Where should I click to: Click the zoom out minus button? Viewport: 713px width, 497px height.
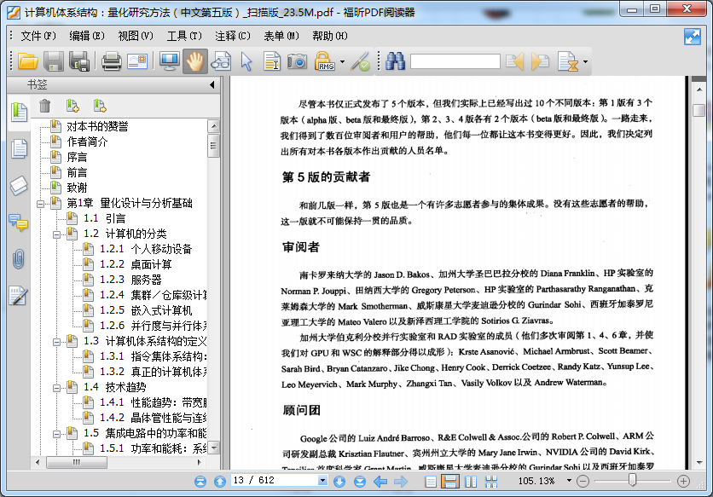[583, 481]
